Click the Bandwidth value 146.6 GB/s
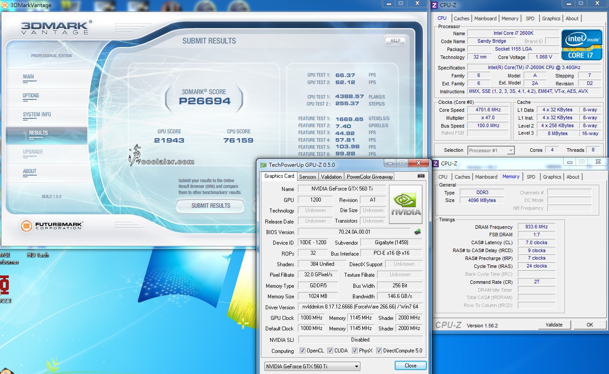Viewport: 609px width, 374px height. (400, 297)
